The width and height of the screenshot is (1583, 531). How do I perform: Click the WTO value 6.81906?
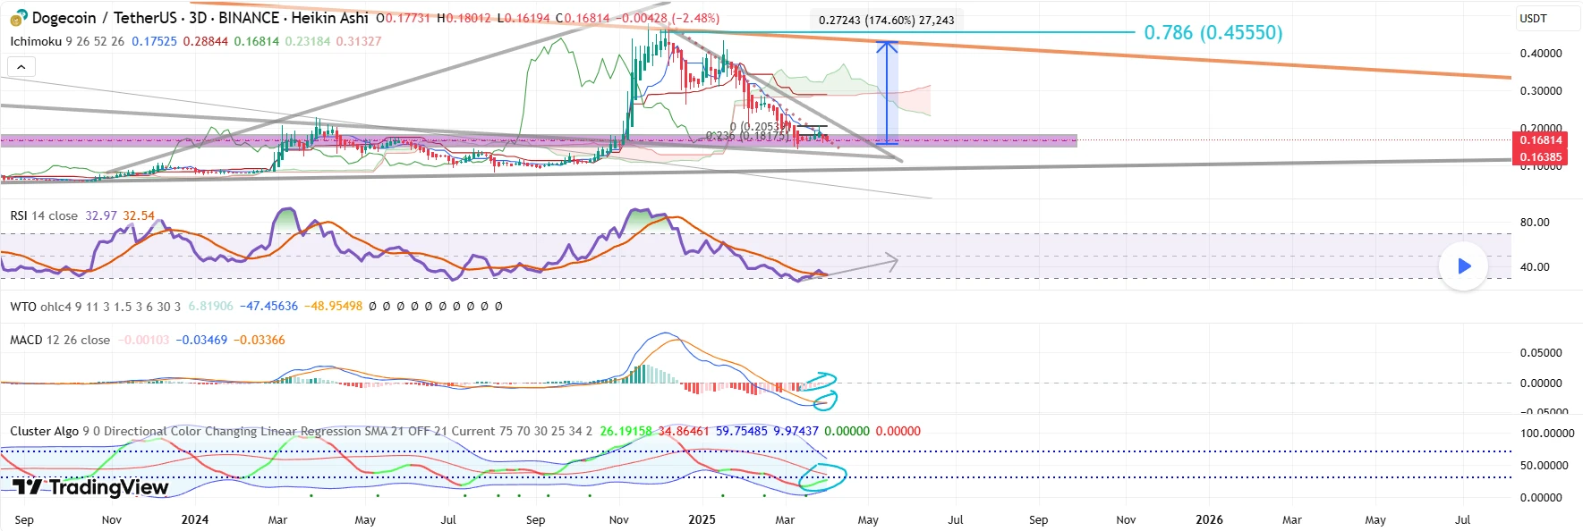pos(210,306)
